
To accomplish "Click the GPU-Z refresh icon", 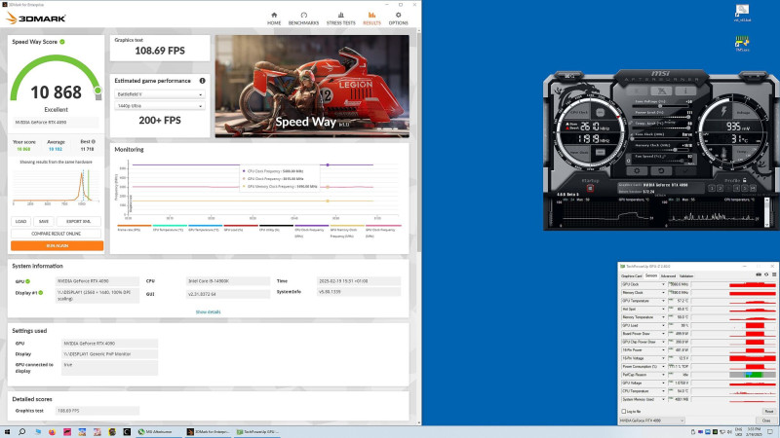I will [x=766, y=274].
